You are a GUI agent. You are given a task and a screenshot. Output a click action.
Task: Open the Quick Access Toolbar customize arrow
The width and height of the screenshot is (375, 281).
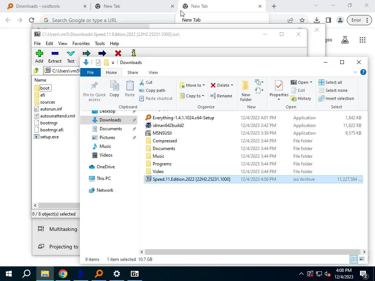pyautogui.click(x=113, y=63)
